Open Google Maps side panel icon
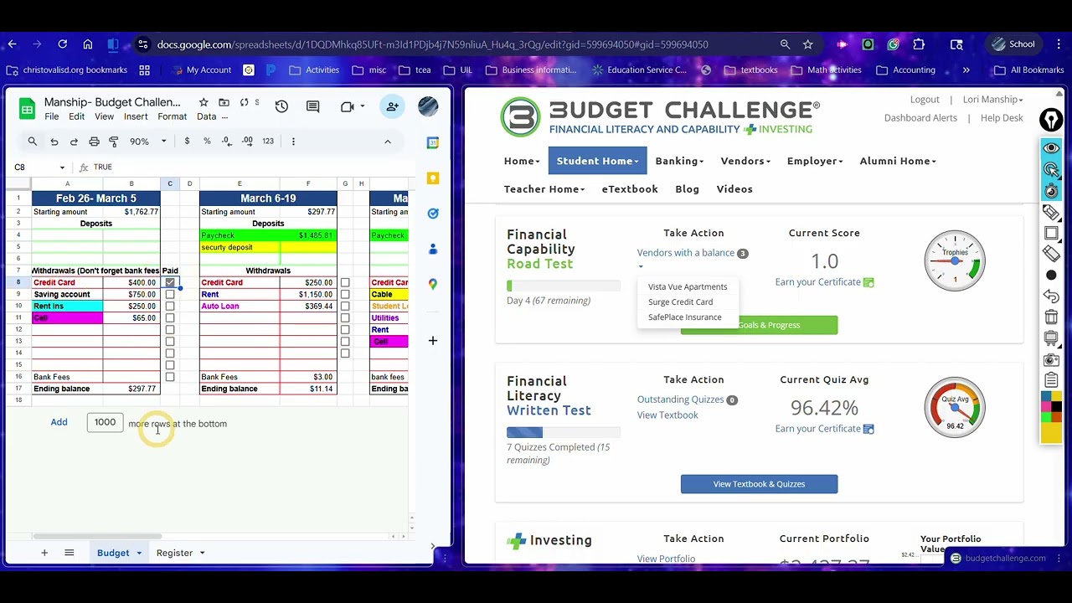 point(433,284)
